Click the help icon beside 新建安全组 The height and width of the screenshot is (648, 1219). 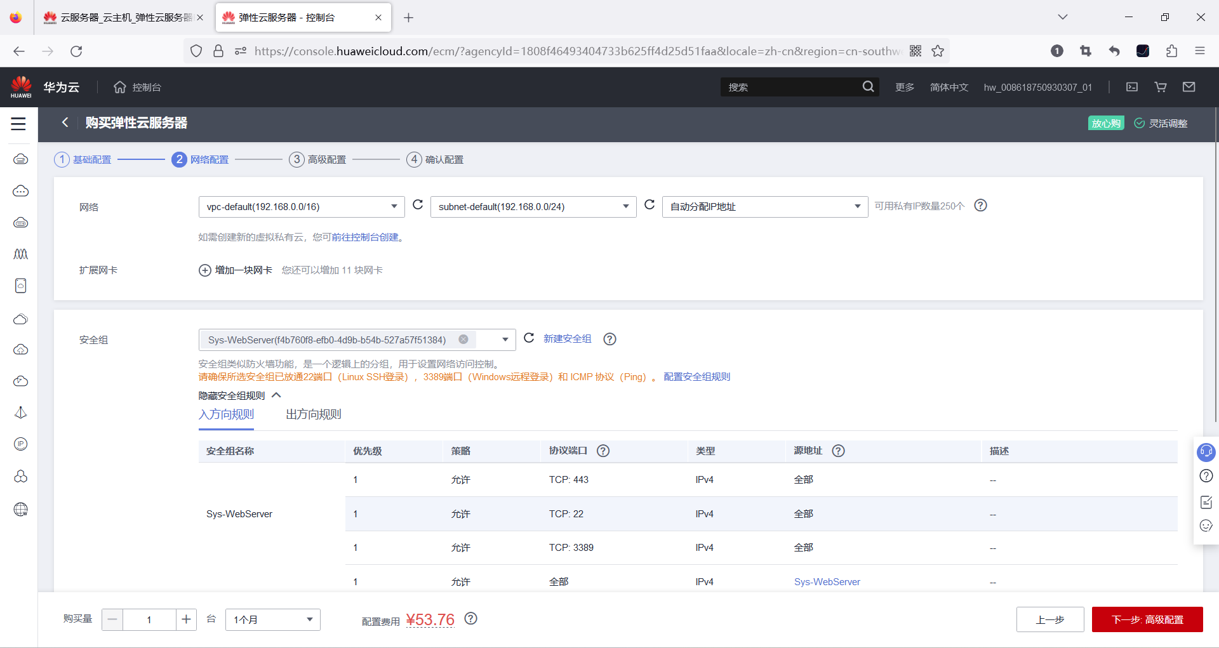[x=609, y=339]
